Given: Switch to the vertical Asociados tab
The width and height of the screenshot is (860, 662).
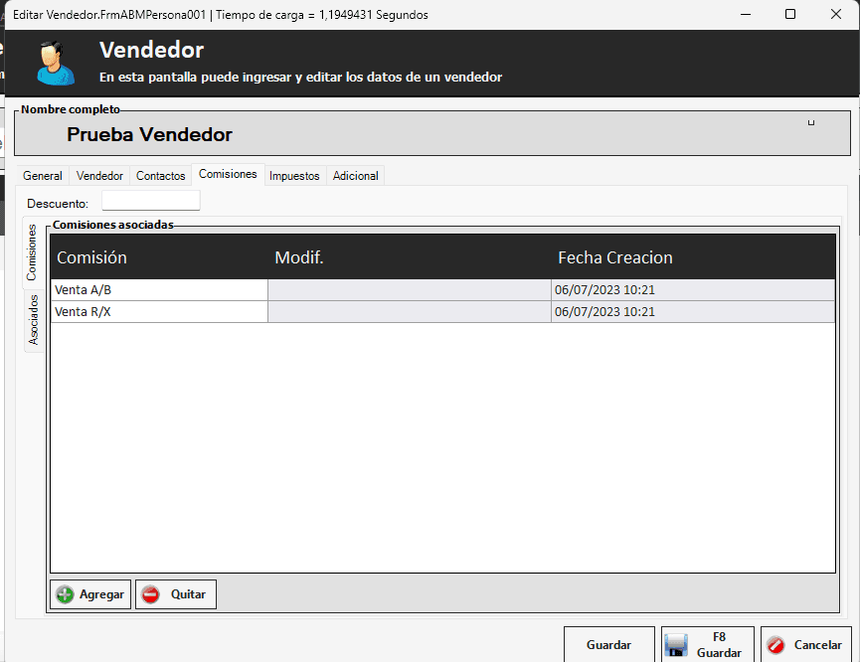Looking at the screenshot, I should (33, 320).
